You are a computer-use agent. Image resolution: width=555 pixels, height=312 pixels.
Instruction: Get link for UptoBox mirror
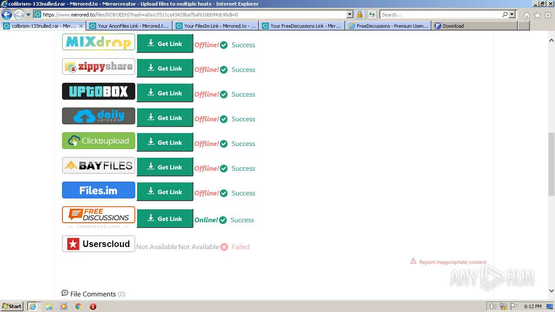165,93
